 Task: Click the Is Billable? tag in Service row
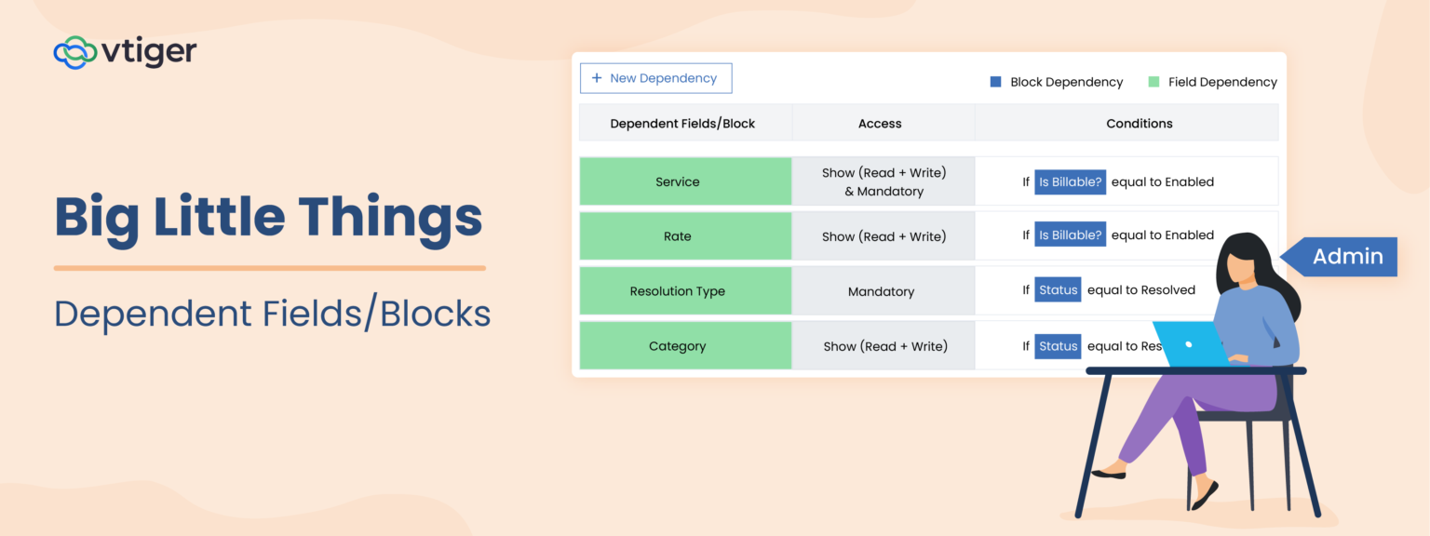coord(1071,182)
